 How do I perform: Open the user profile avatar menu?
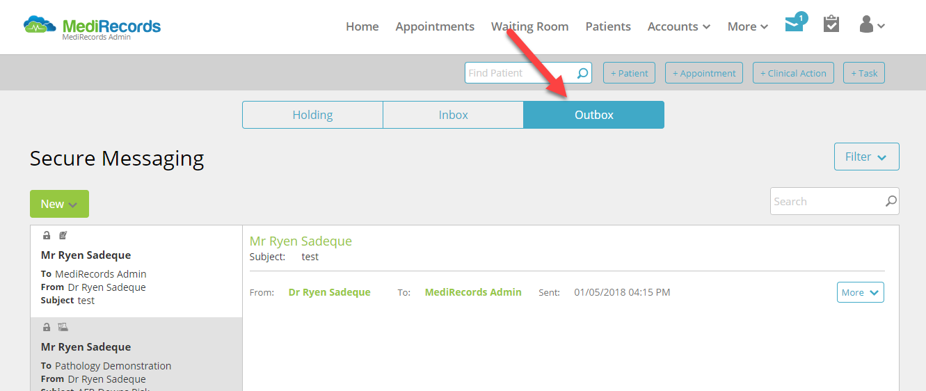point(872,25)
